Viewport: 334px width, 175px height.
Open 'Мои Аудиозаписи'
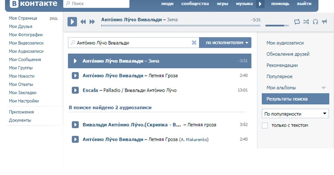(26, 51)
